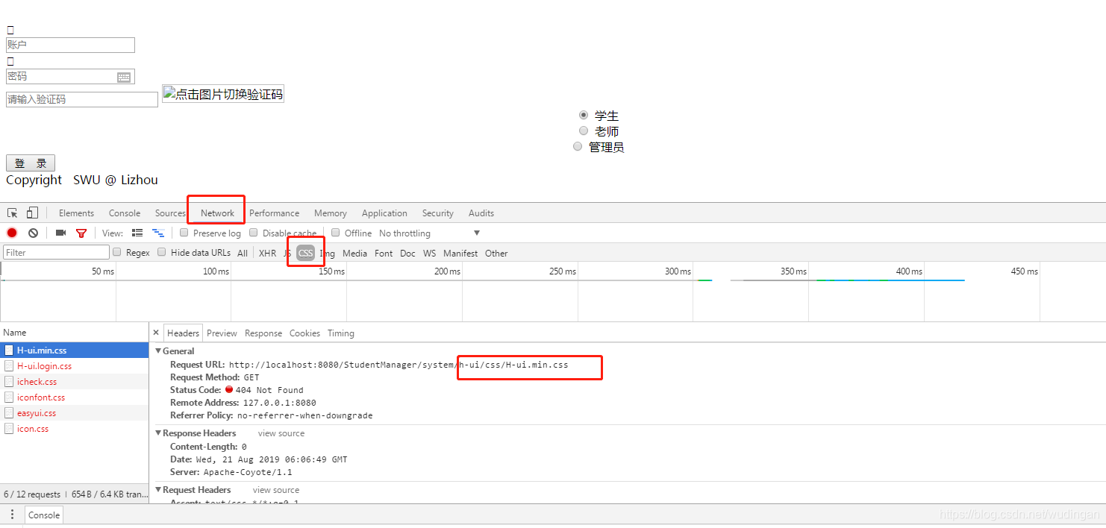Filter requests by All types

[243, 253]
